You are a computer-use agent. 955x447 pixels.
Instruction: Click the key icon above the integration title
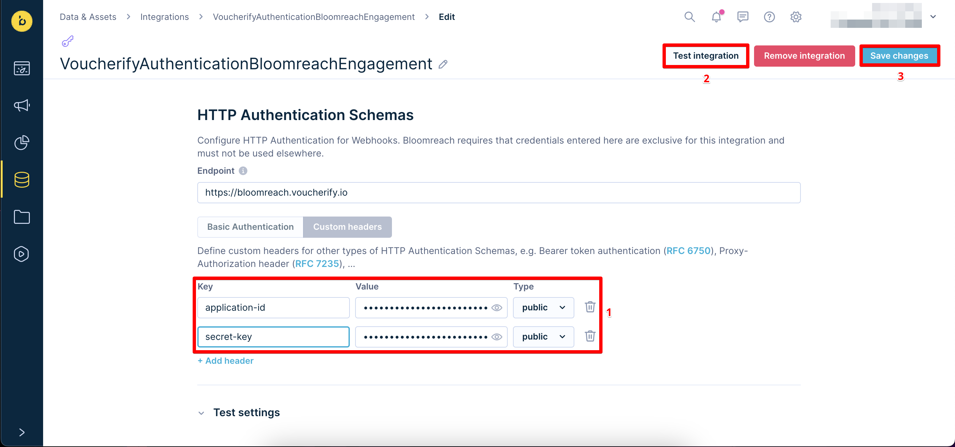pyautogui.click(x=67, y=41)
